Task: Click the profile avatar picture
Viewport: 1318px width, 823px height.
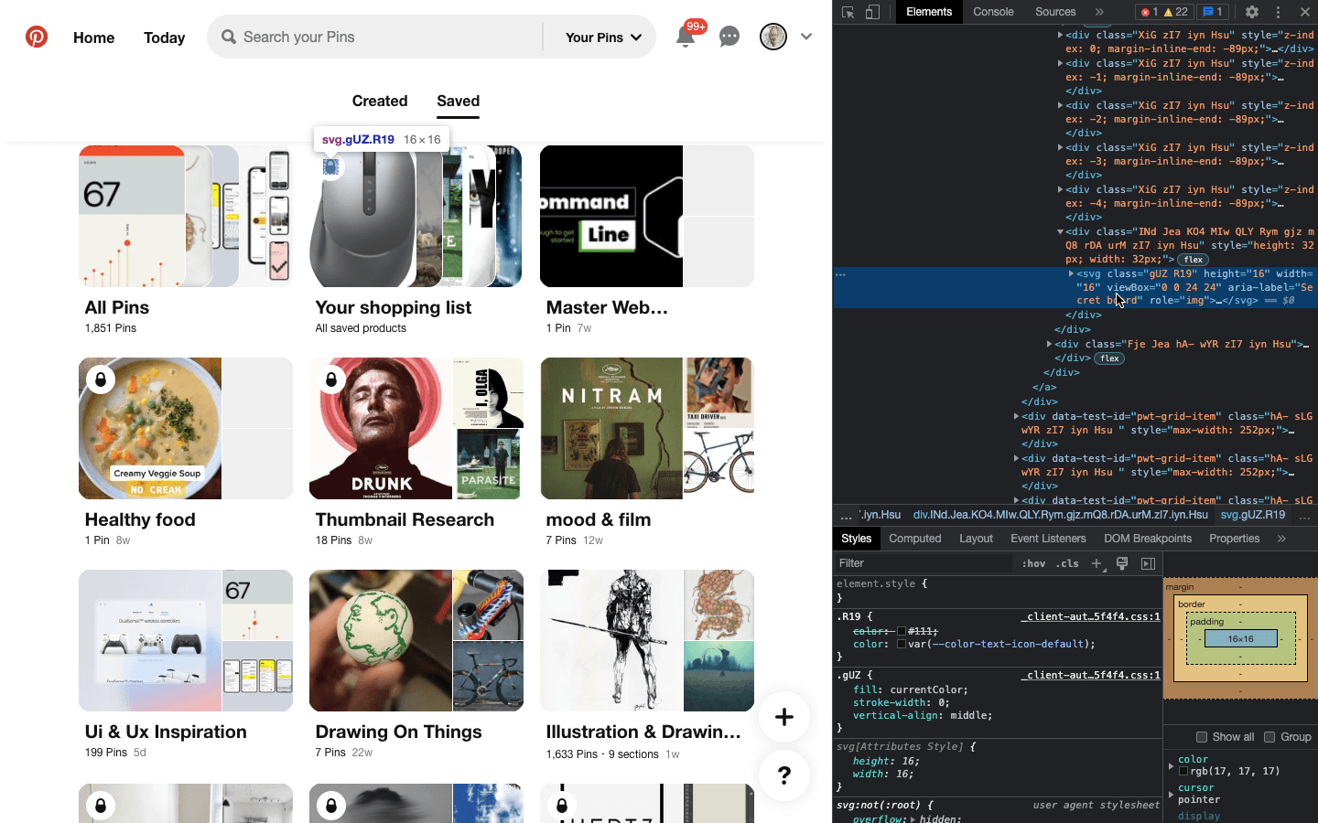Action: pyautogui.click(x=773, y=37)
